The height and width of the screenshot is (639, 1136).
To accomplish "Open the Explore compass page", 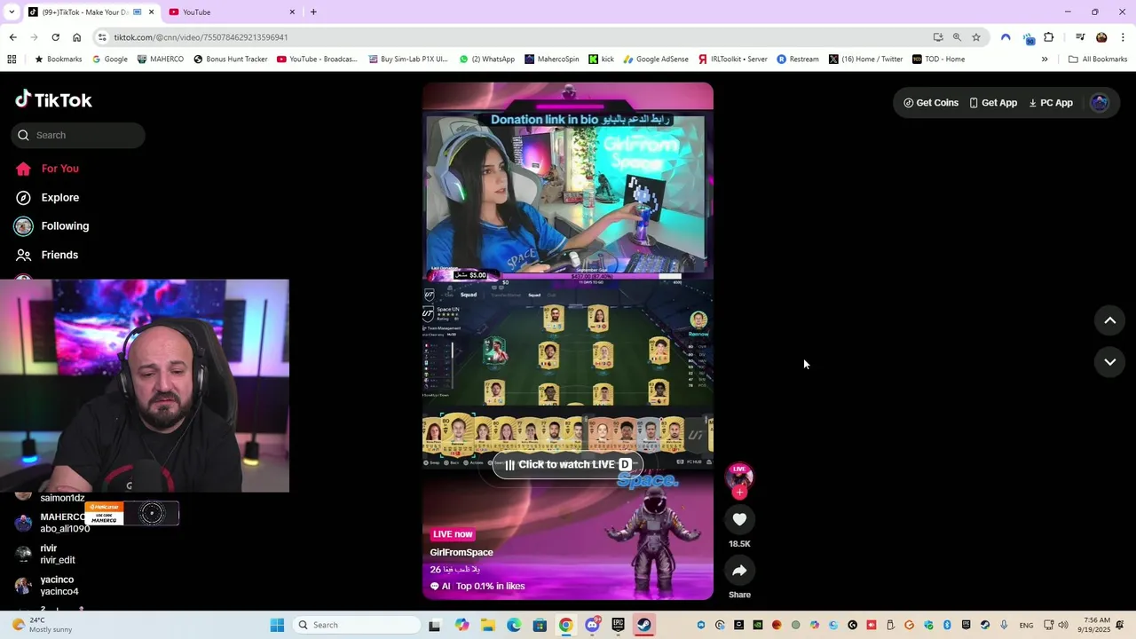I will [x=47, y=197].
